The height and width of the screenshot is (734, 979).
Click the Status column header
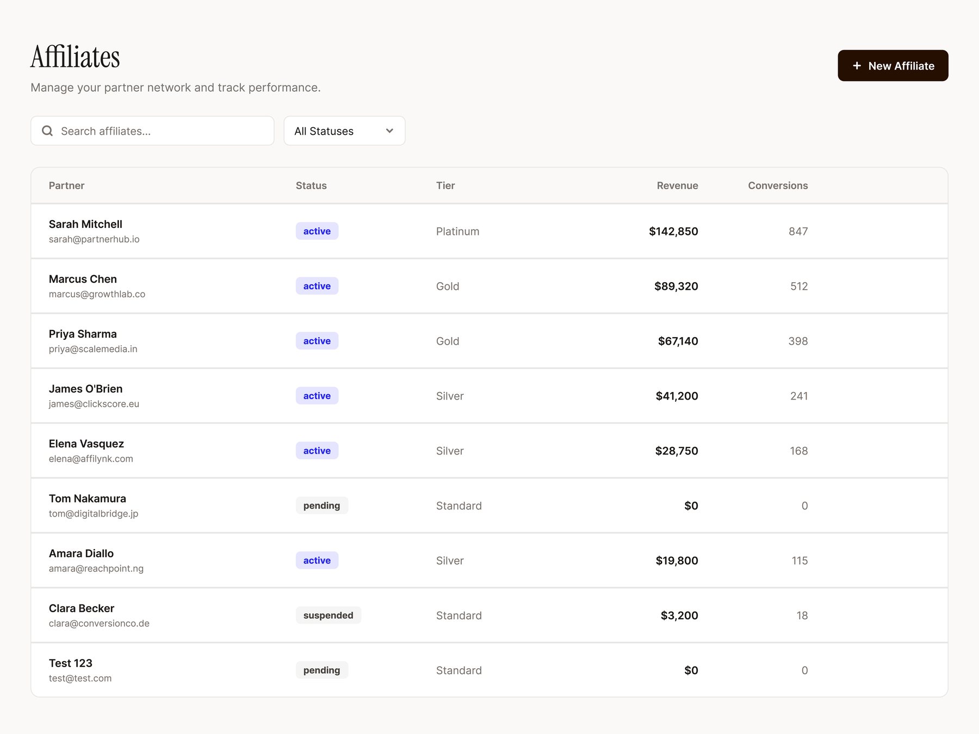pos(311,185)
